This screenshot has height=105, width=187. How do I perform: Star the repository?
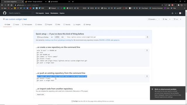165,19
